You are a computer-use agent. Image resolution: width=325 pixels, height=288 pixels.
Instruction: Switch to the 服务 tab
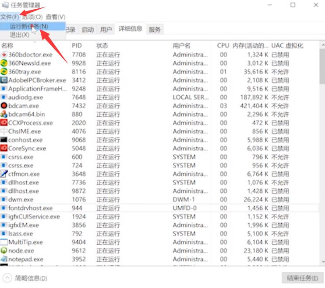coord(155,30)
